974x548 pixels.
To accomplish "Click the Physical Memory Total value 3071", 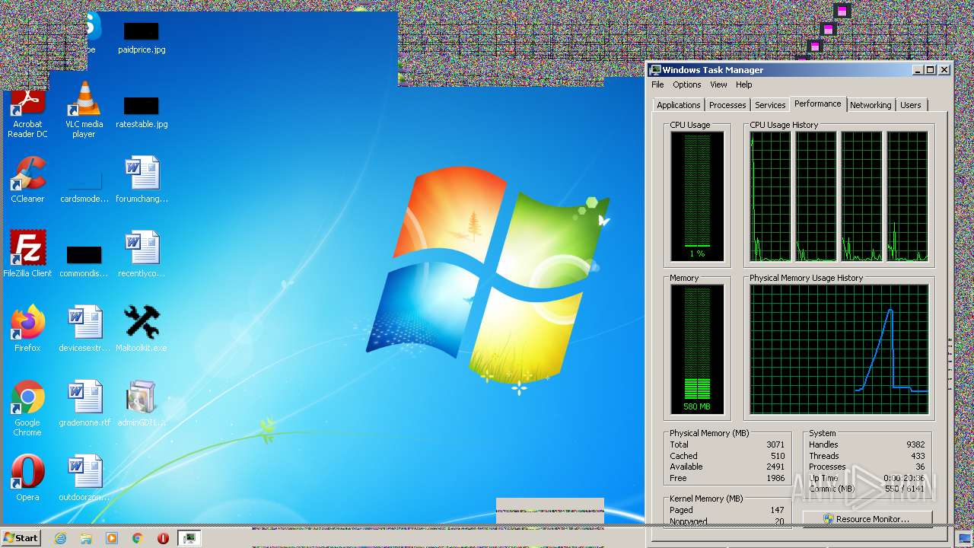I will (x=775, y=444).
